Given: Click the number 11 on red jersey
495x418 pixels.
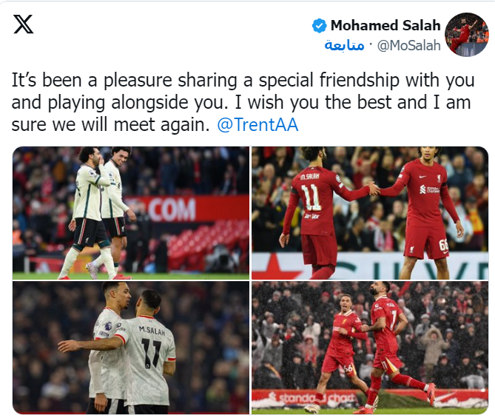Looking at the screenshot, I should [x=312, y=198].
